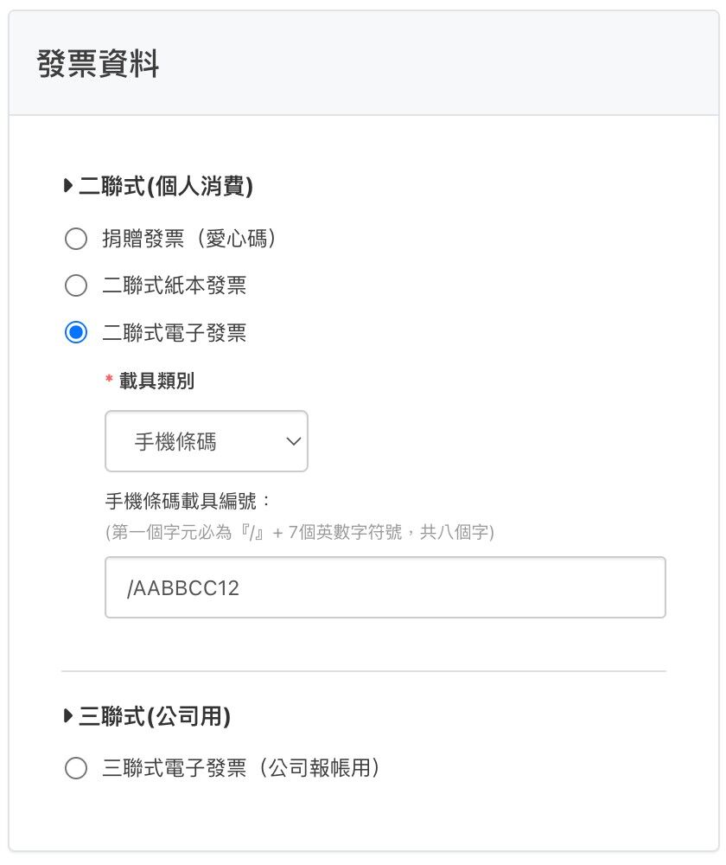726x865 pixels.
Task: Click the triangle icon beside 二聯式(個人消費)
Action: pos(69,186)
